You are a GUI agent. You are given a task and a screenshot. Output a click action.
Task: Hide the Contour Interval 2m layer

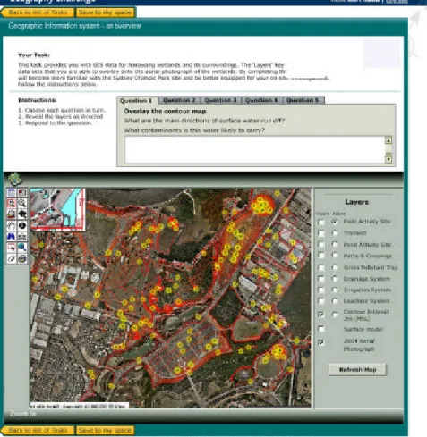(x=321, y=315)
